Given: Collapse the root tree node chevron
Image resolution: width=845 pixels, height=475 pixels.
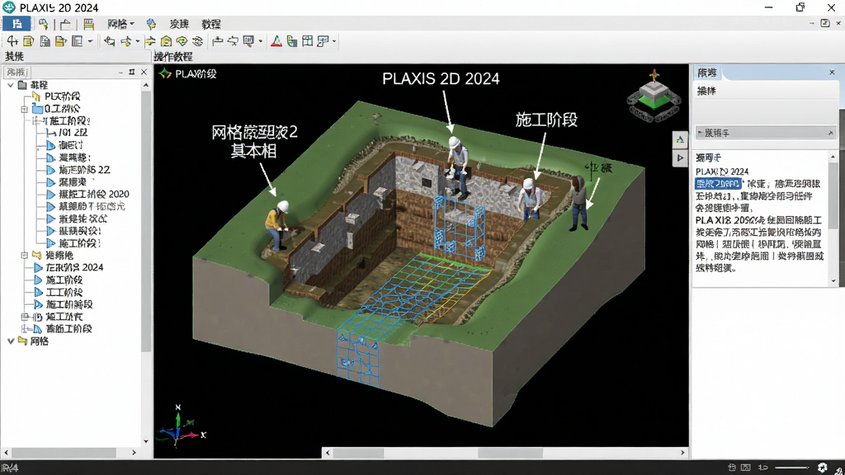Looking at the screenshot, I should 11,85.
